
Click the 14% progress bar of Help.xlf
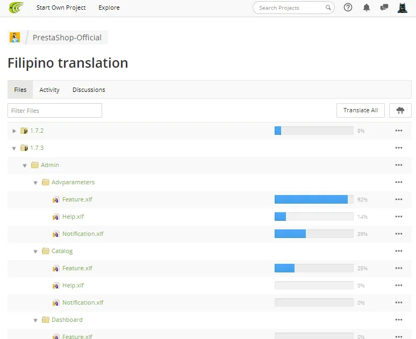[x=314, y=217]
